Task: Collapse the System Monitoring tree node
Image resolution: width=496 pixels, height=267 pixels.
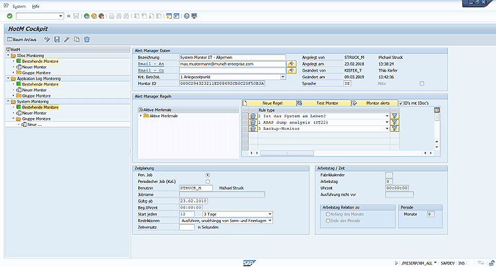Action: [x=8, y=101]
